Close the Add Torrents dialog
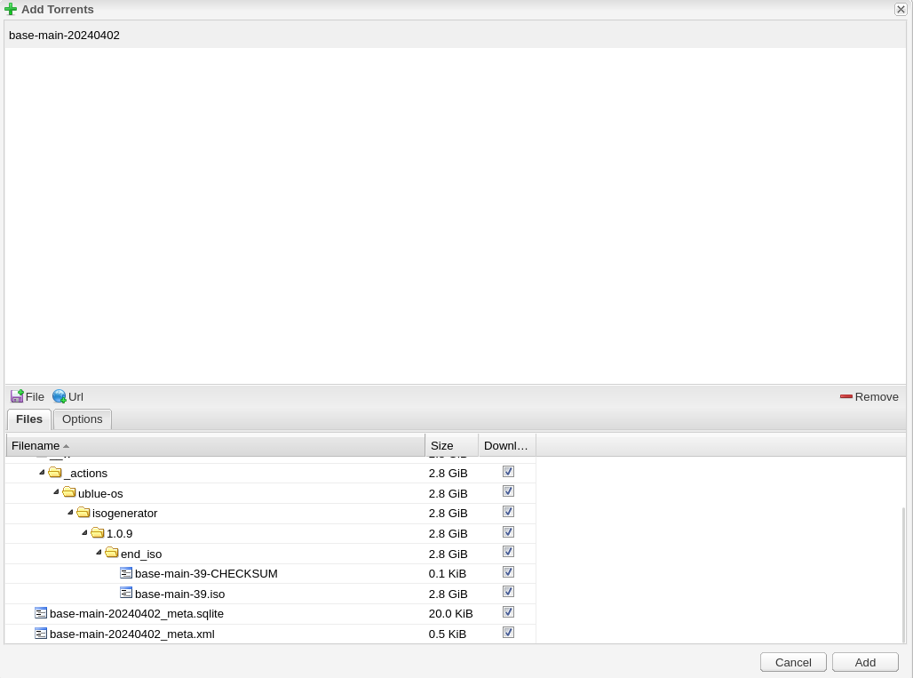913x678 pixels. [x=901, y=9]
